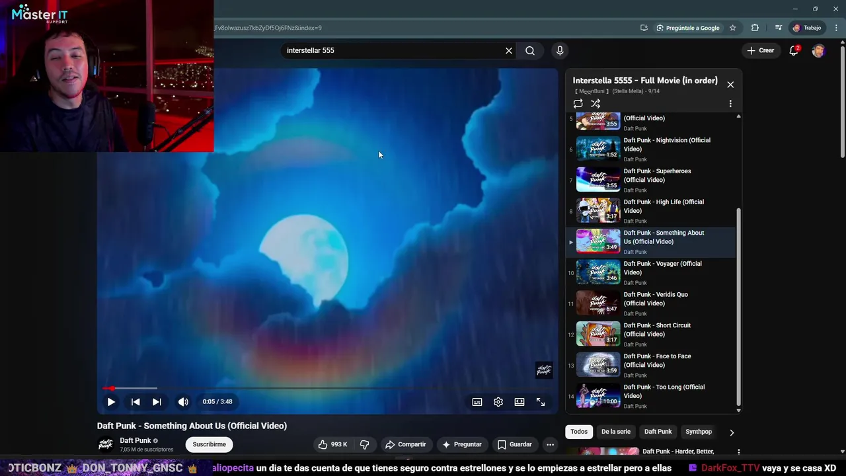
Task: Play Short Circuit from the playlist
Action: [651, 335]
